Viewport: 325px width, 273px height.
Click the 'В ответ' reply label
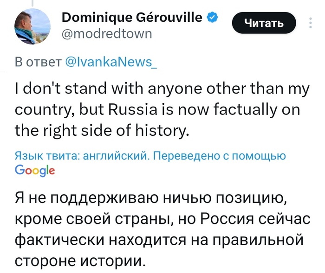tap(37, 62)
